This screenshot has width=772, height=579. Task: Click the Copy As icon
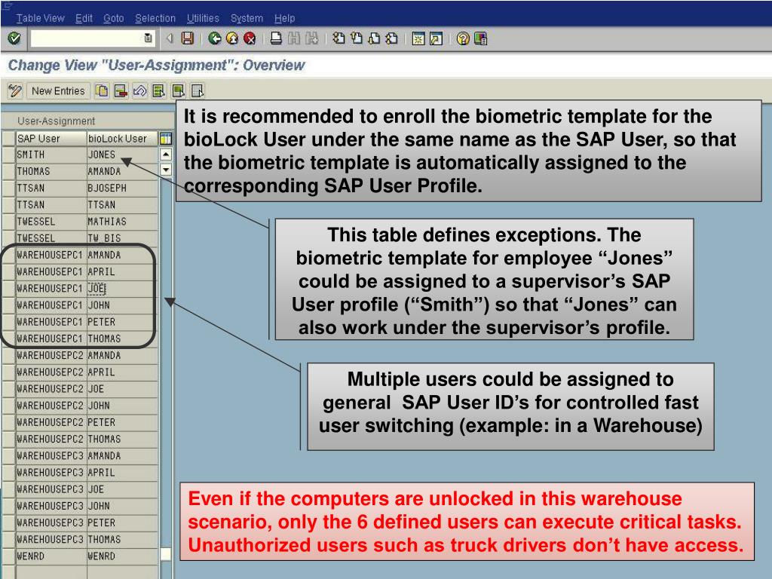coord(102,91)
